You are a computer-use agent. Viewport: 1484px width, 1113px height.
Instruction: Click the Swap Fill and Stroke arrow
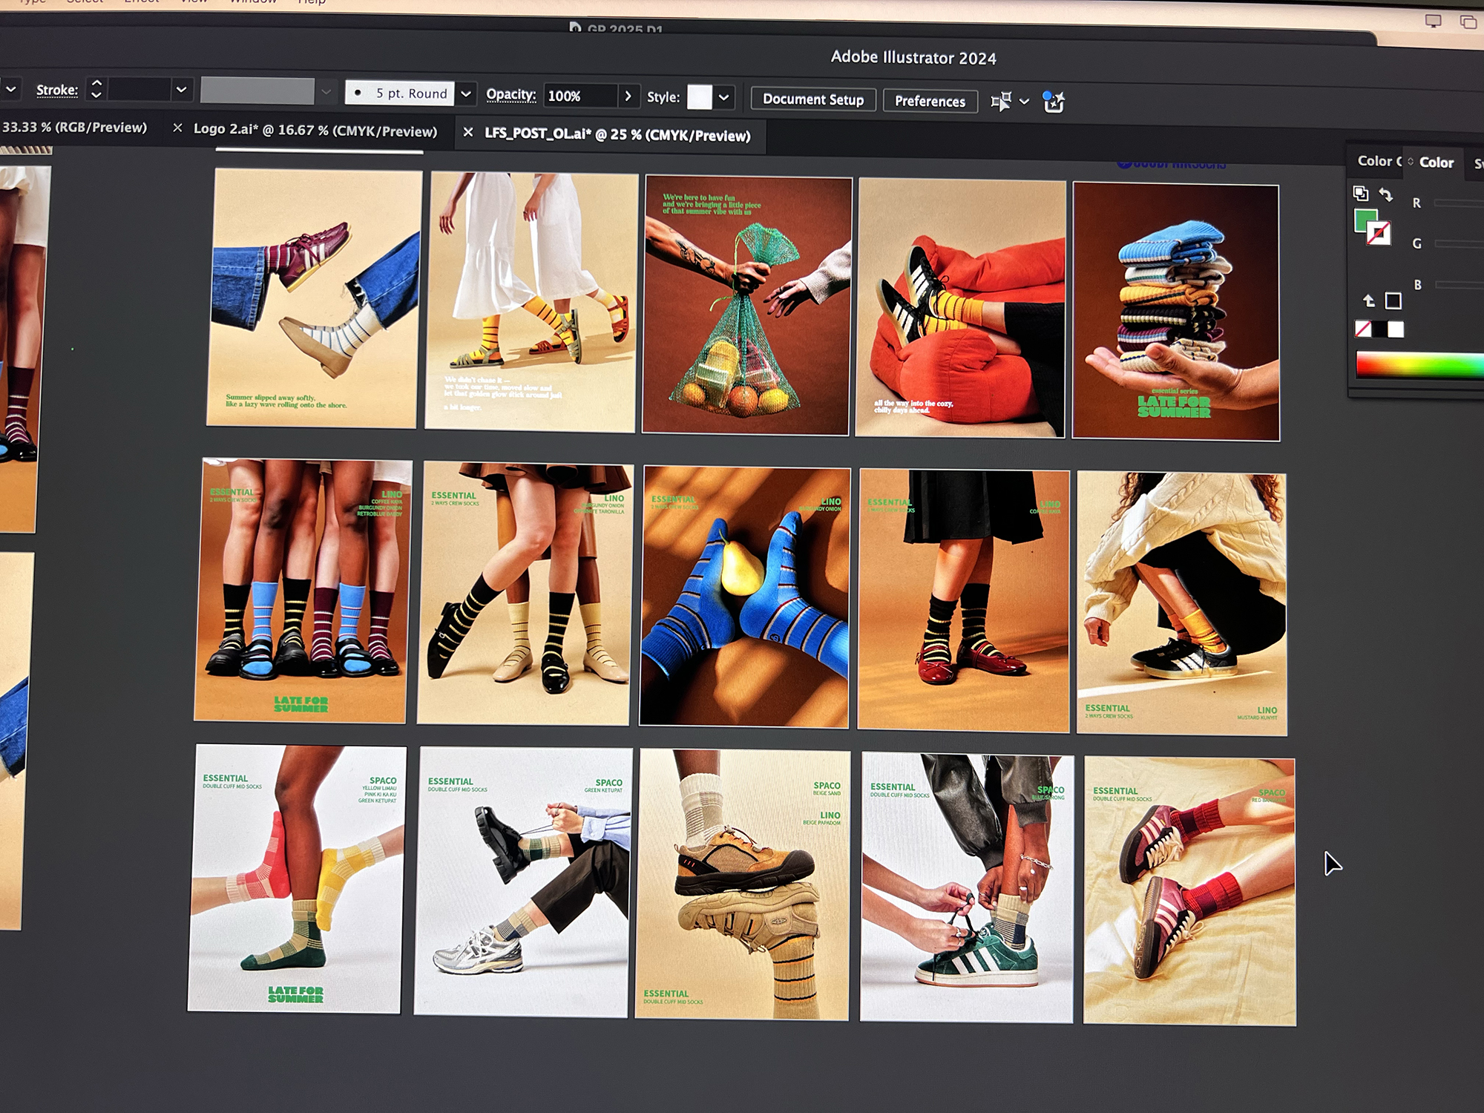[1385, 194]
